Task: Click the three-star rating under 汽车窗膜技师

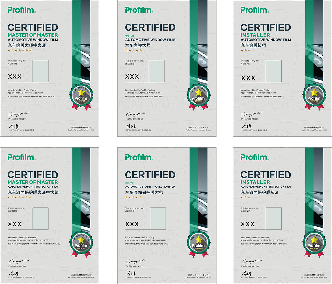Action: [x=246, y=50]
